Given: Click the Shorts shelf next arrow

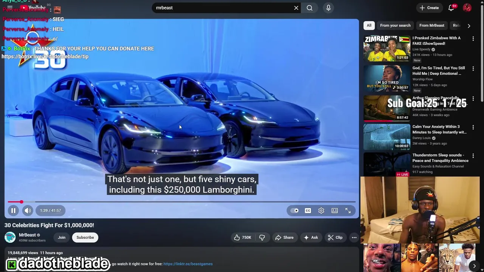Looking at the screenshot, I should [x=474, y=266].
